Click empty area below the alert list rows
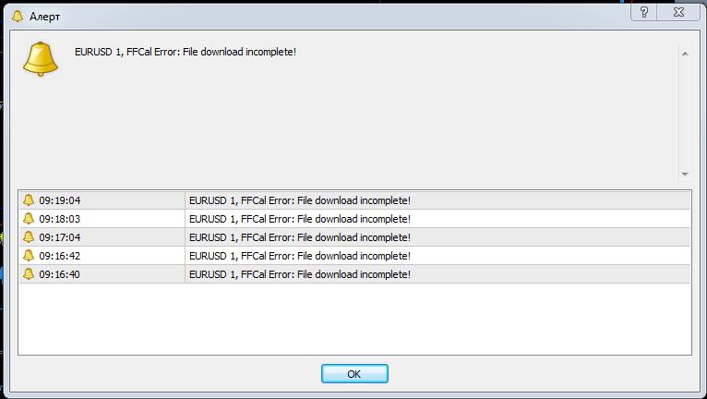 pos(354,319)
